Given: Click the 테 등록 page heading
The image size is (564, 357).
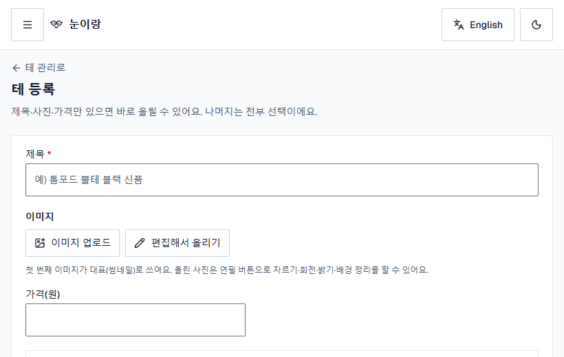Looking at the screenshot, I should [33, 89].
